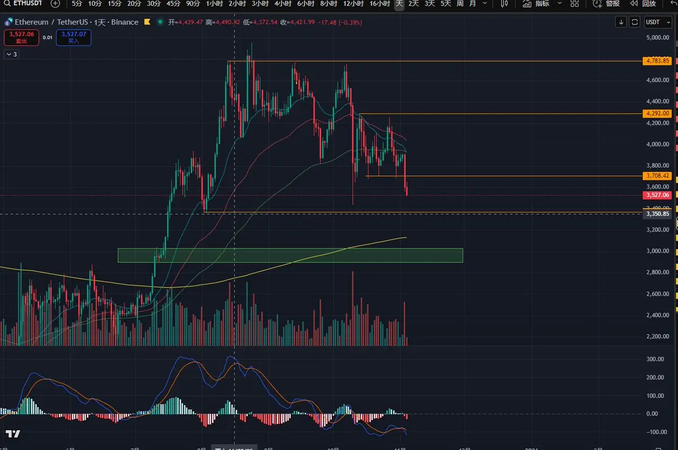Choose the 45分 timeframe

(173, 3)
